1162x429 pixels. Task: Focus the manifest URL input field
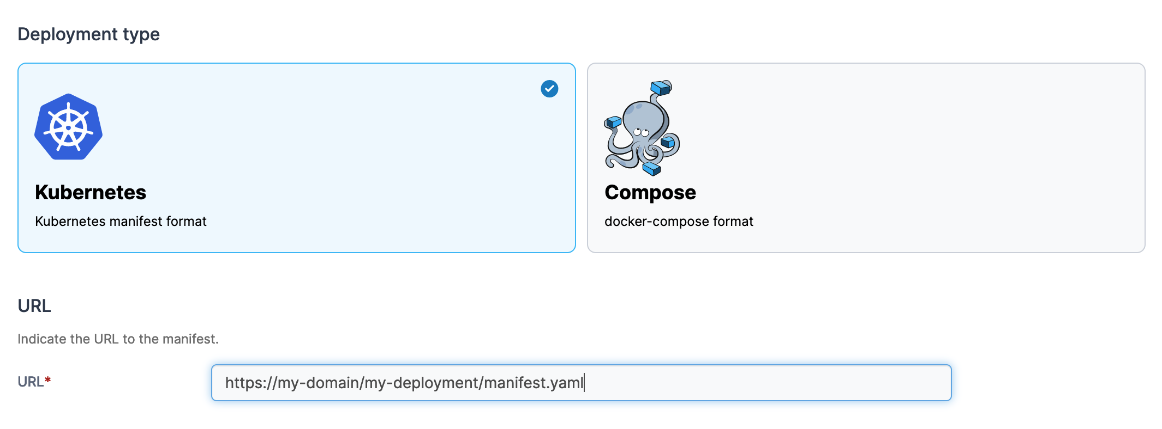[x=581, y=383]
